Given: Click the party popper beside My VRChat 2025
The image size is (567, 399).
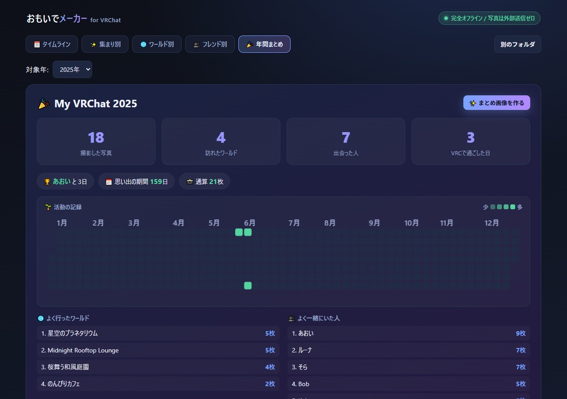Looking at the screenshot, I should pyautogui.click(x=44, y=104).
